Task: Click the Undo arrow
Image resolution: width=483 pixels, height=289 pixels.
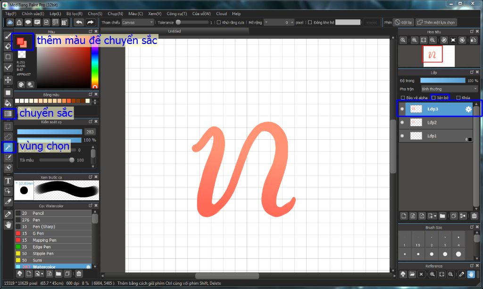Action: (79, 22)
